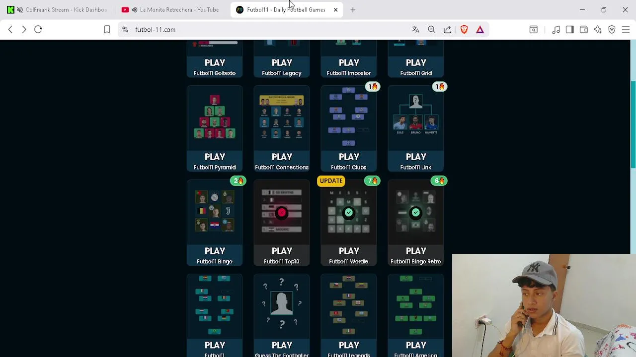Restore down the browser window
The image size is (636, 357).
pos(604,10)
